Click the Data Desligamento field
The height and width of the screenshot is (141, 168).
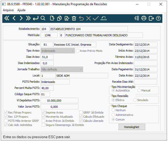pos(146,45)
